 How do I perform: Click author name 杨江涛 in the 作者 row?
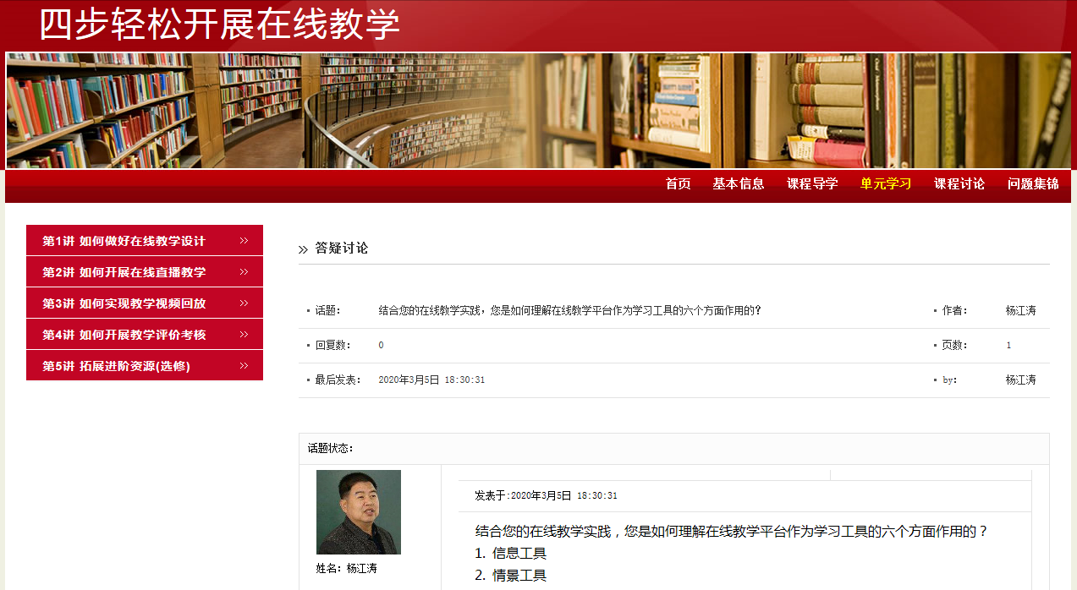[1020, 310]
